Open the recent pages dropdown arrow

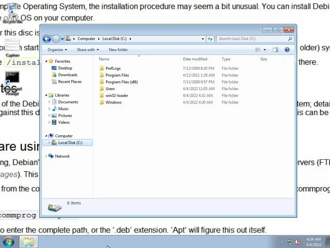[x=62, y=39]
